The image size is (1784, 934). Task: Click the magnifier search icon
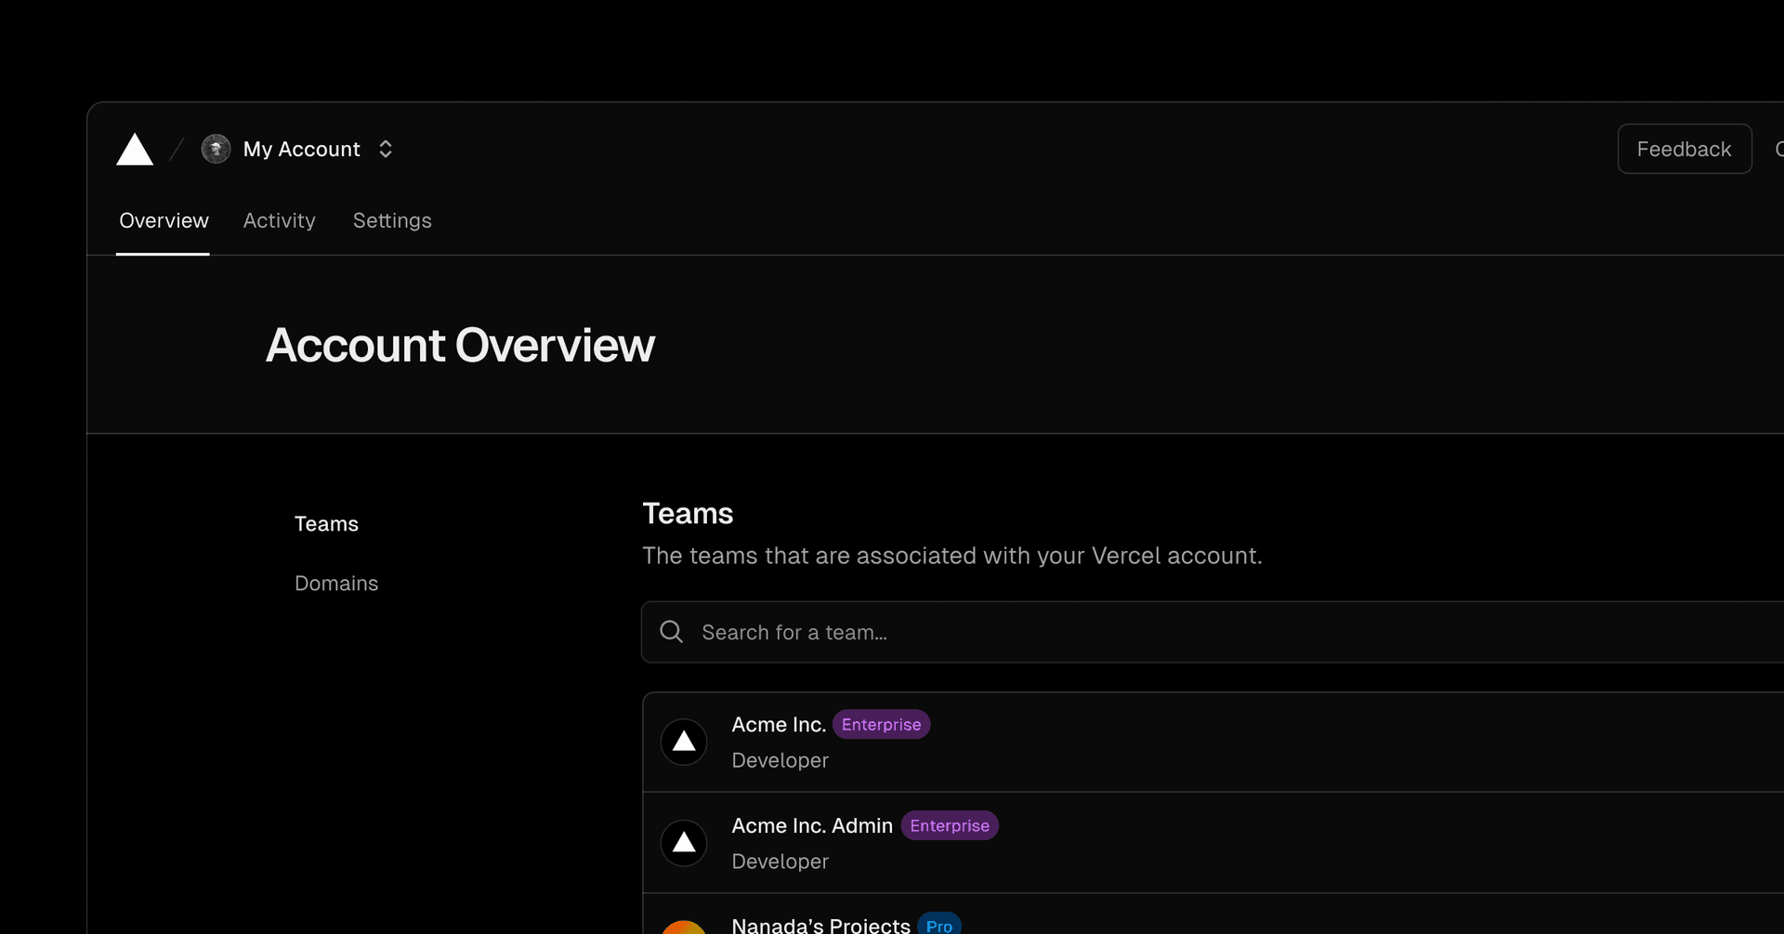click(x=671, y=632)
